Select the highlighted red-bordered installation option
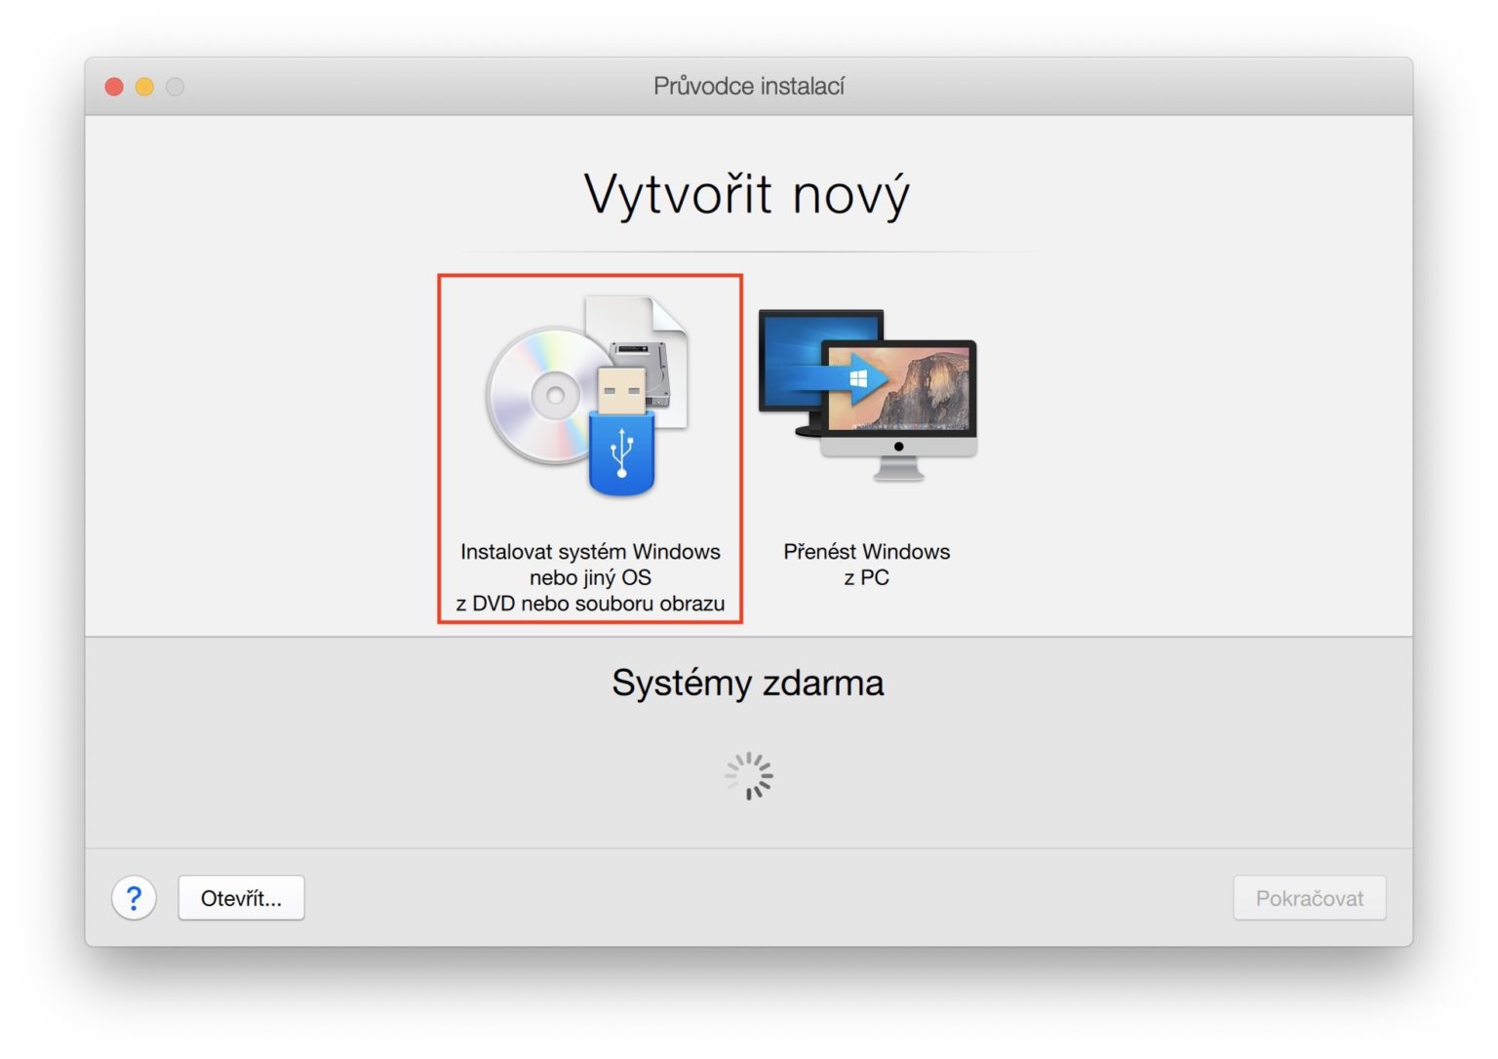Viewport: 1498px width, 1059px height. tap(590, 449)
